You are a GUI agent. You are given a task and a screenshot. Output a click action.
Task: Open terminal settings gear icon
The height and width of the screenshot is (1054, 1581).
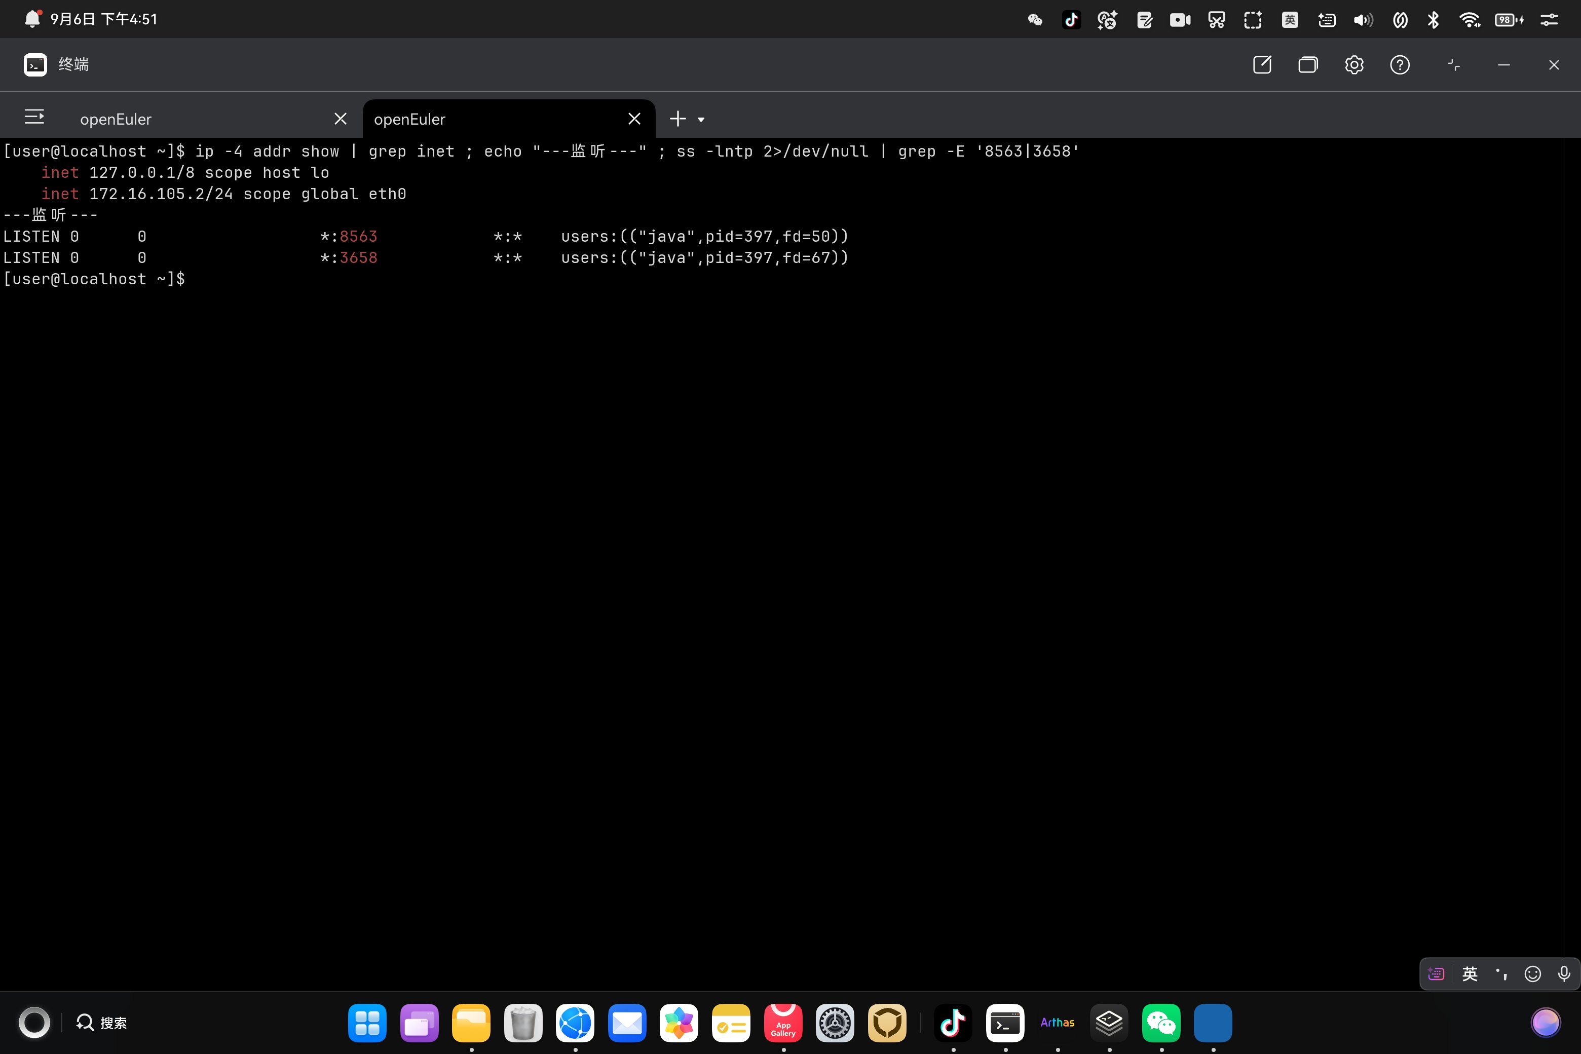[x=1354, y=64]
